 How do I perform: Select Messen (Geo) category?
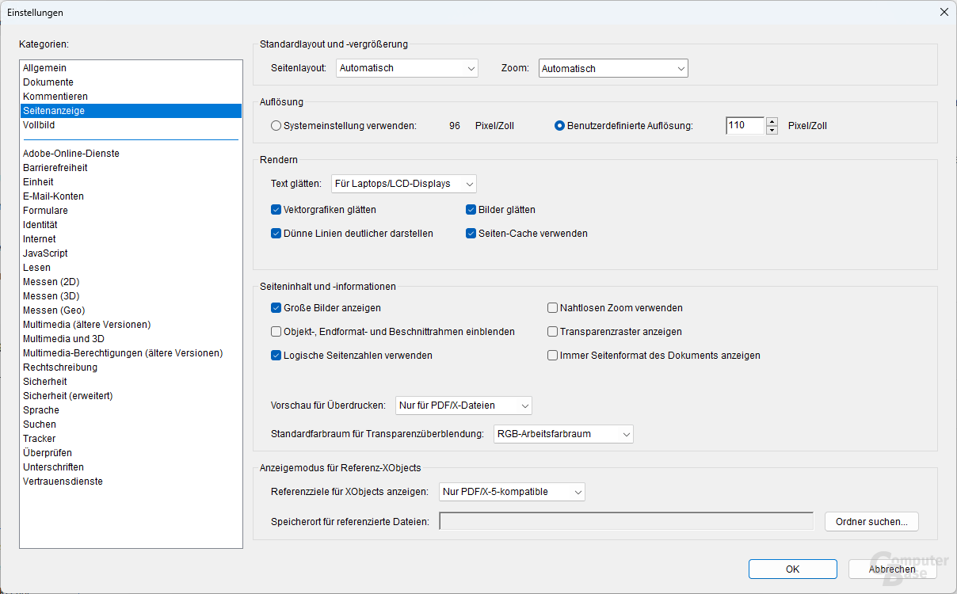(131, 310)
